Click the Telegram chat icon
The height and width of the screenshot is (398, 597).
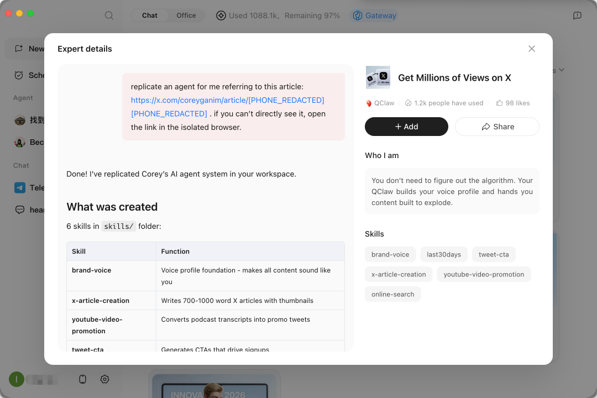point(20,188)
